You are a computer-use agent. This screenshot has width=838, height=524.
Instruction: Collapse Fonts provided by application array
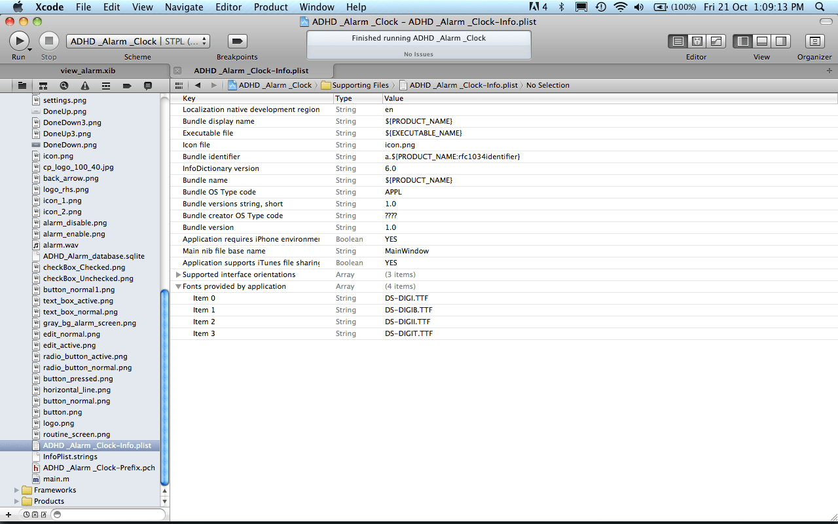click(x=179, y=286)
